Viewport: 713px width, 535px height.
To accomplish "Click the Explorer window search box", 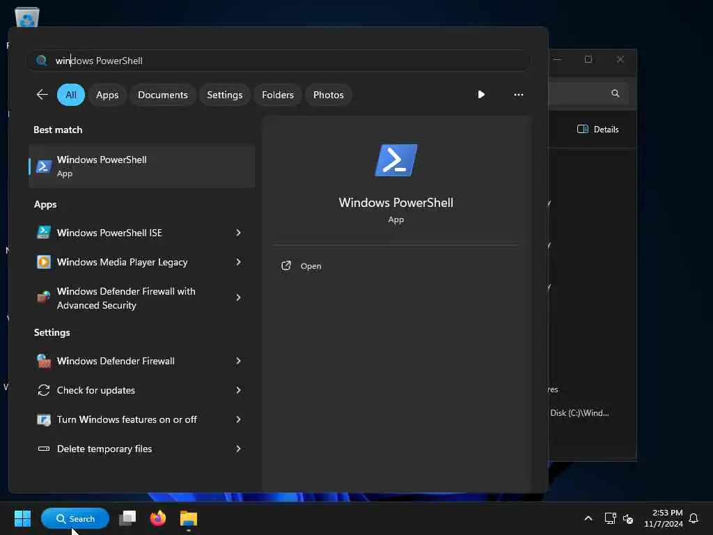I will pyautogui.click(x=589, y=93).
